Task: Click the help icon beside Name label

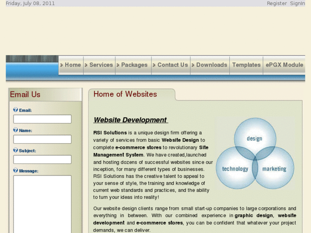Action: tap(15, 130)
